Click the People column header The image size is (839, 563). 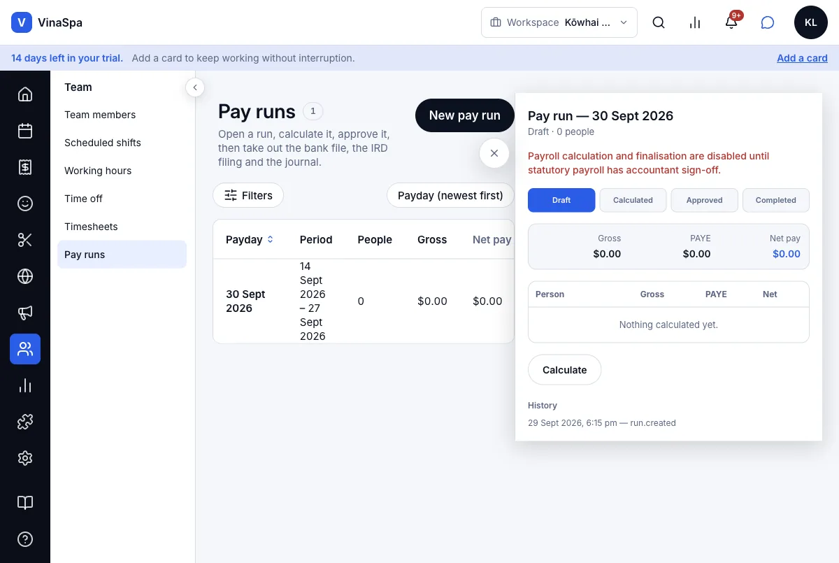pyautogui.click(x=375, y=239)
